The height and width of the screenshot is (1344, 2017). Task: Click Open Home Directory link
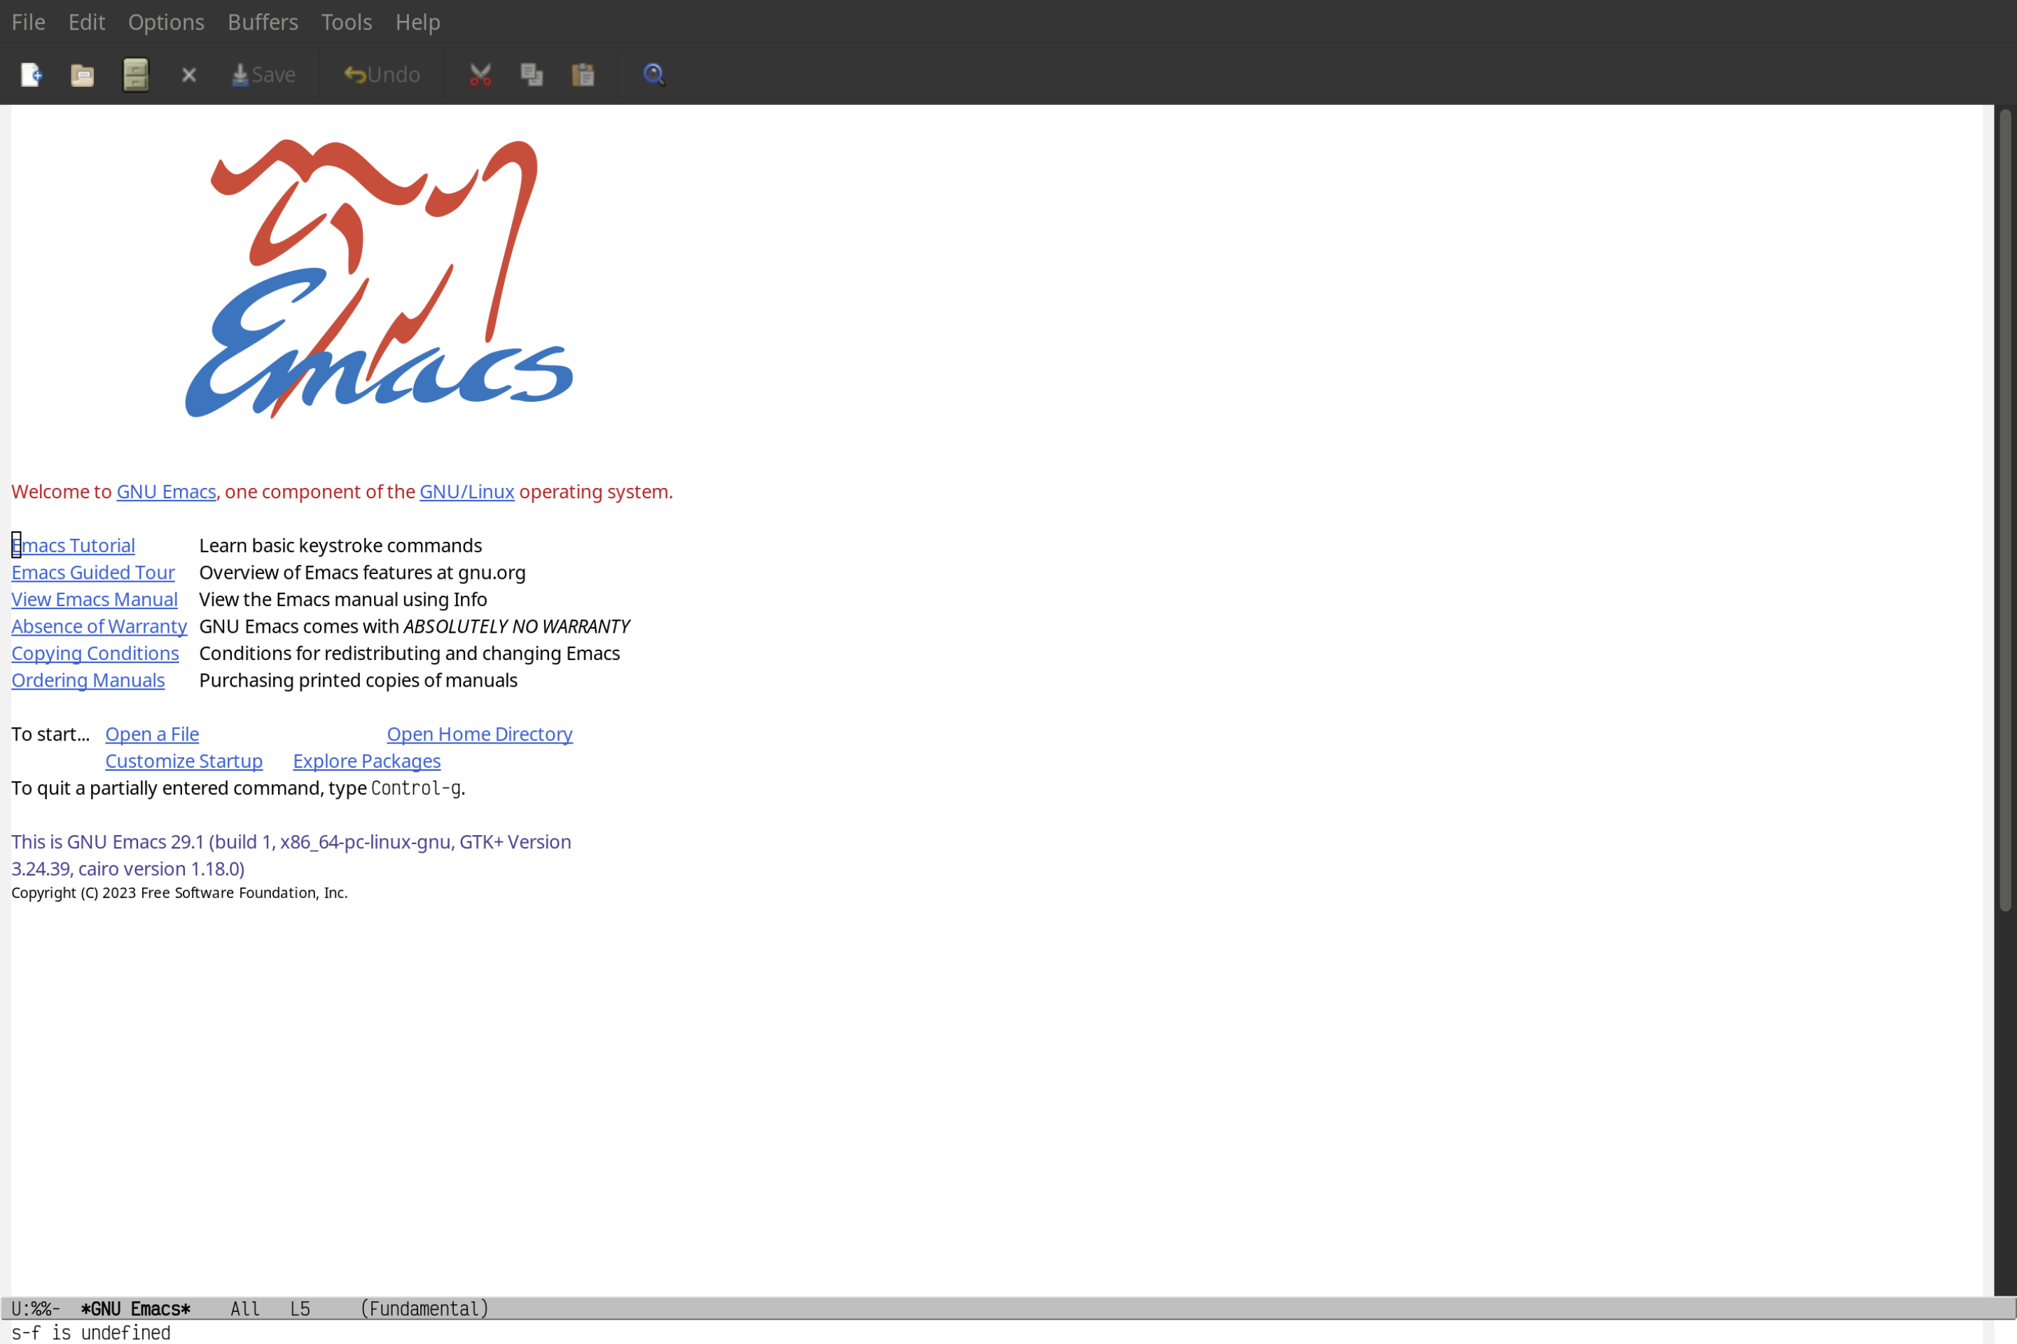pyautogui.click(x=479, y=734)
